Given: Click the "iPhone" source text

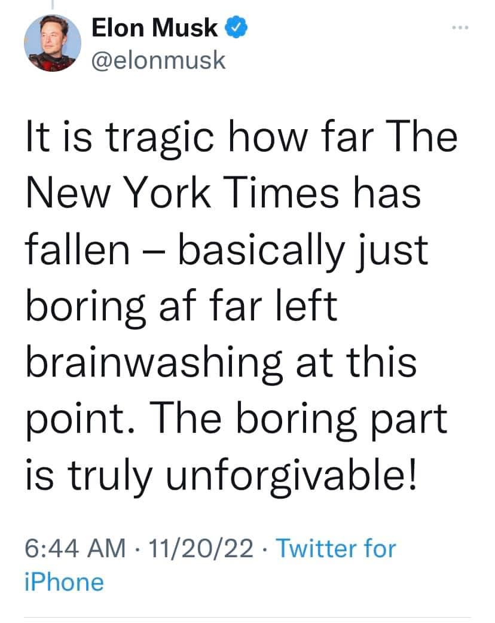Looking at the screenshot, I should click(64, 582).
